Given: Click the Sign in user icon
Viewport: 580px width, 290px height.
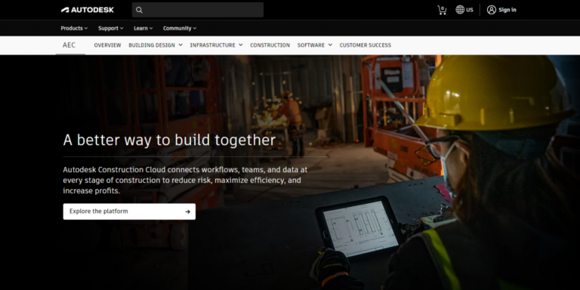Looking at the screenshot, I should [x=491, y=10].
